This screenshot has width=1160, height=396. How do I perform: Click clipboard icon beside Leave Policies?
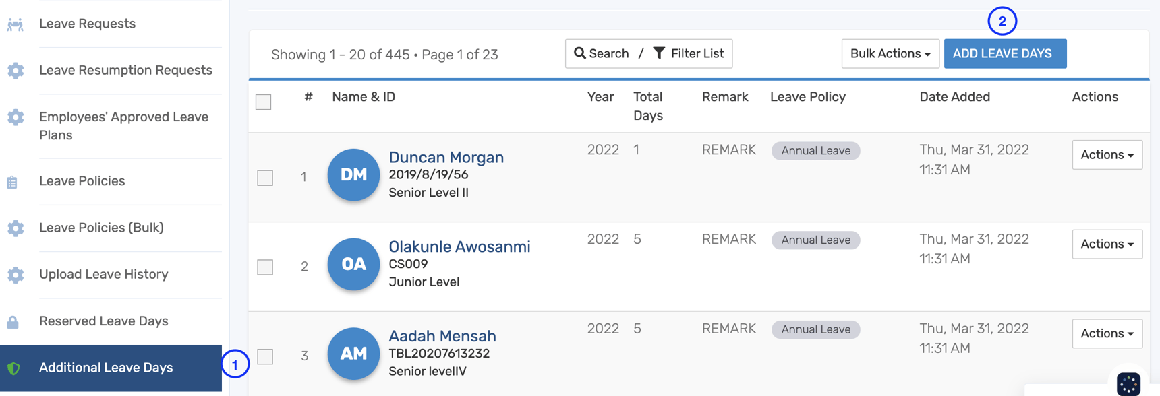point(12,183)
